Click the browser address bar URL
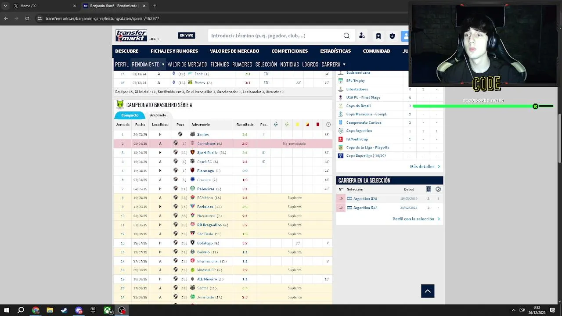Screen dimensions: 562x316 tap(102, 18)
